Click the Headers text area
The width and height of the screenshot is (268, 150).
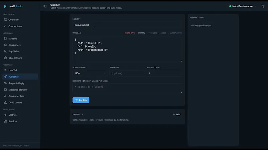point(127,88)
